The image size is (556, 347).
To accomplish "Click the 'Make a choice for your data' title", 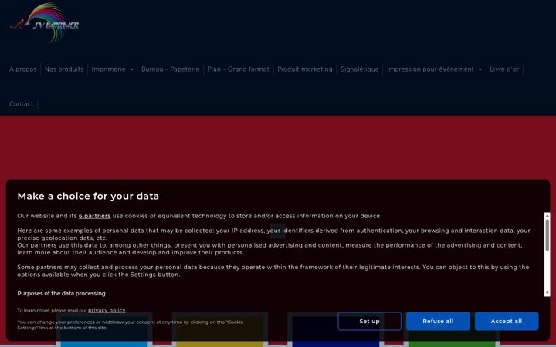I will coord(88,196).
